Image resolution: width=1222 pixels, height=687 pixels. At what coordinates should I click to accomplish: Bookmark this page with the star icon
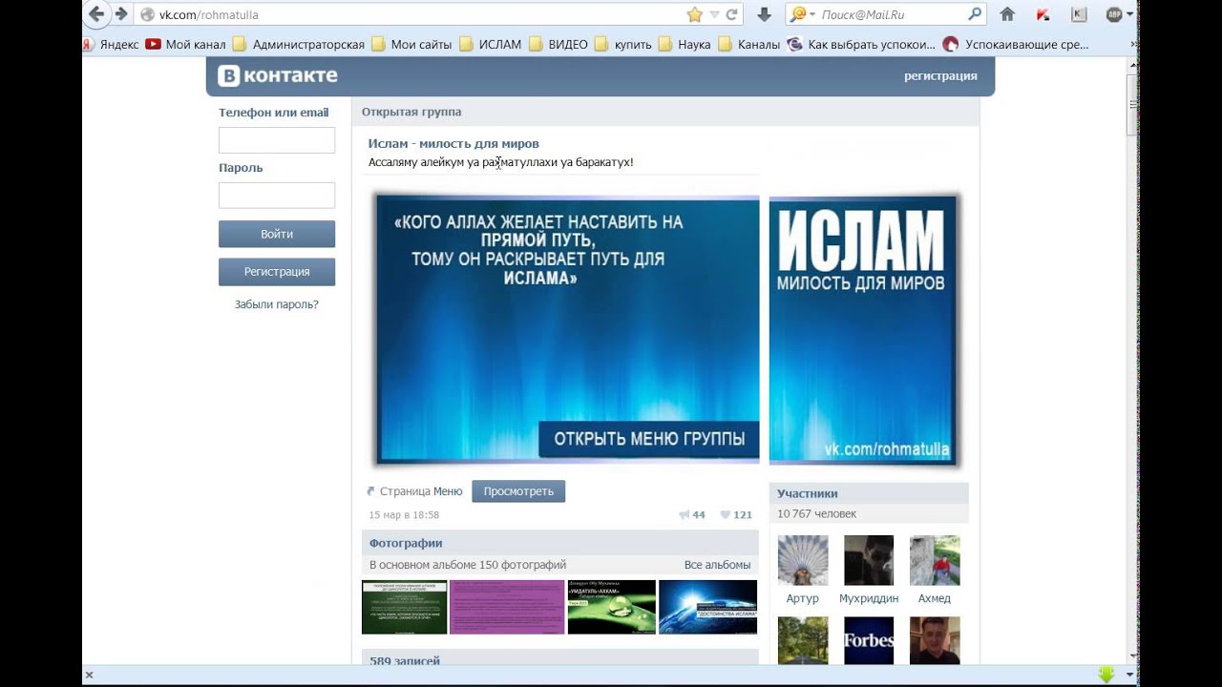(x=694, y=14)
